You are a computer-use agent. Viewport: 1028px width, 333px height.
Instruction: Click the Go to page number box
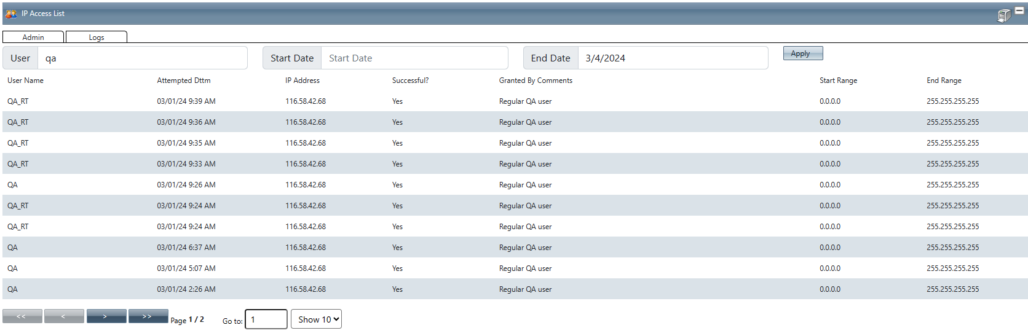266,319
